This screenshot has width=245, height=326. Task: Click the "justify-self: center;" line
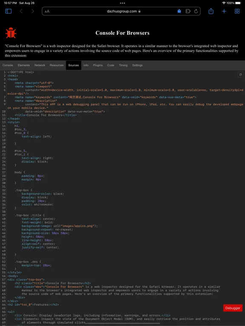pyautogui.click(x=40, y=247)
